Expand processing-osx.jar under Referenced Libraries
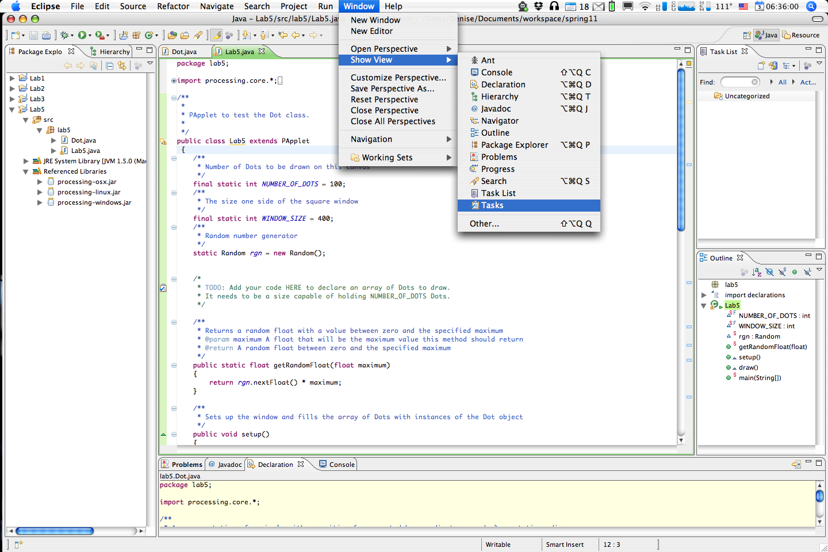The image size is (828, 552). coord(40,182)
